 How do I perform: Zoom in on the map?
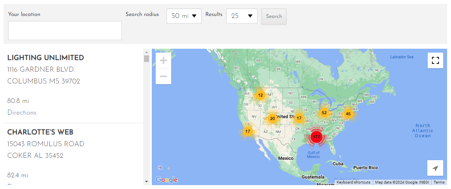click(x=163, y=61)
